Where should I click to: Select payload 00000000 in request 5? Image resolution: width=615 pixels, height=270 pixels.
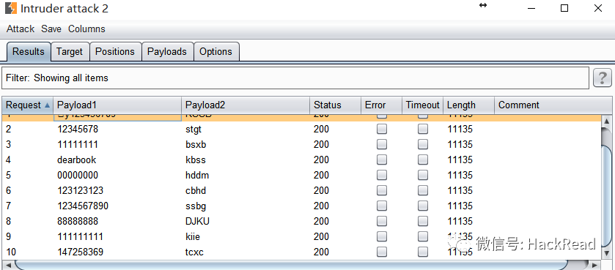point(117,176)
